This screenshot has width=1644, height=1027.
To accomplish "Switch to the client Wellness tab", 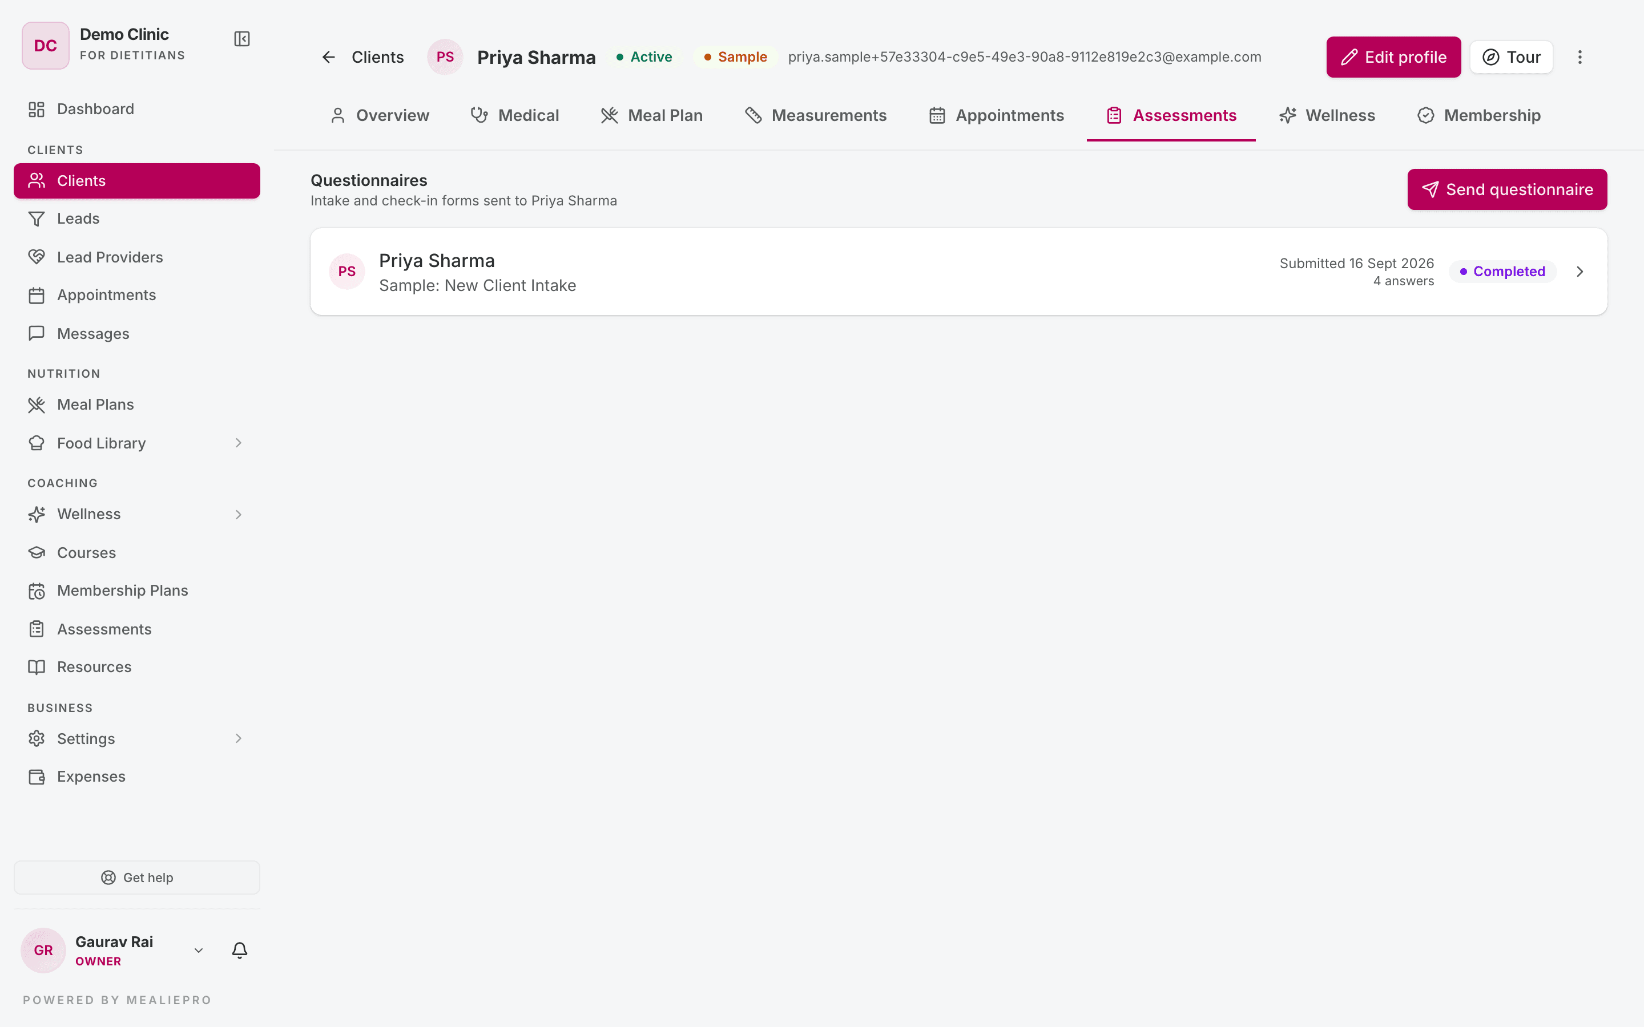I will point(1327,115).
